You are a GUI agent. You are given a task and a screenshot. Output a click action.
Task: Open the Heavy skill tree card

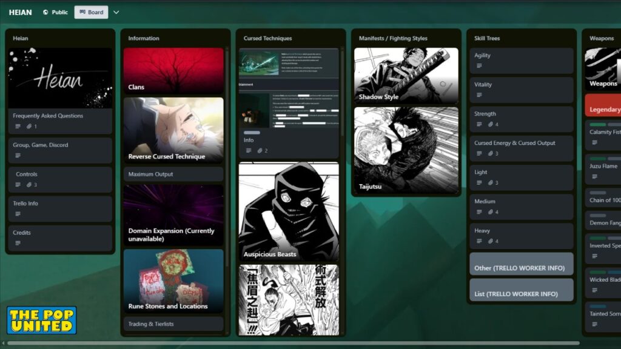point(521,236)
